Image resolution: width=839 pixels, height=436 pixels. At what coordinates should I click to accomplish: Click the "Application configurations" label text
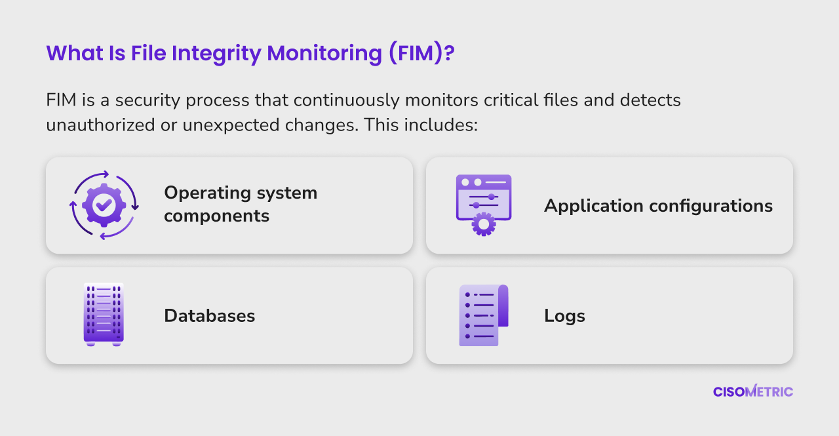pos(659,206)
